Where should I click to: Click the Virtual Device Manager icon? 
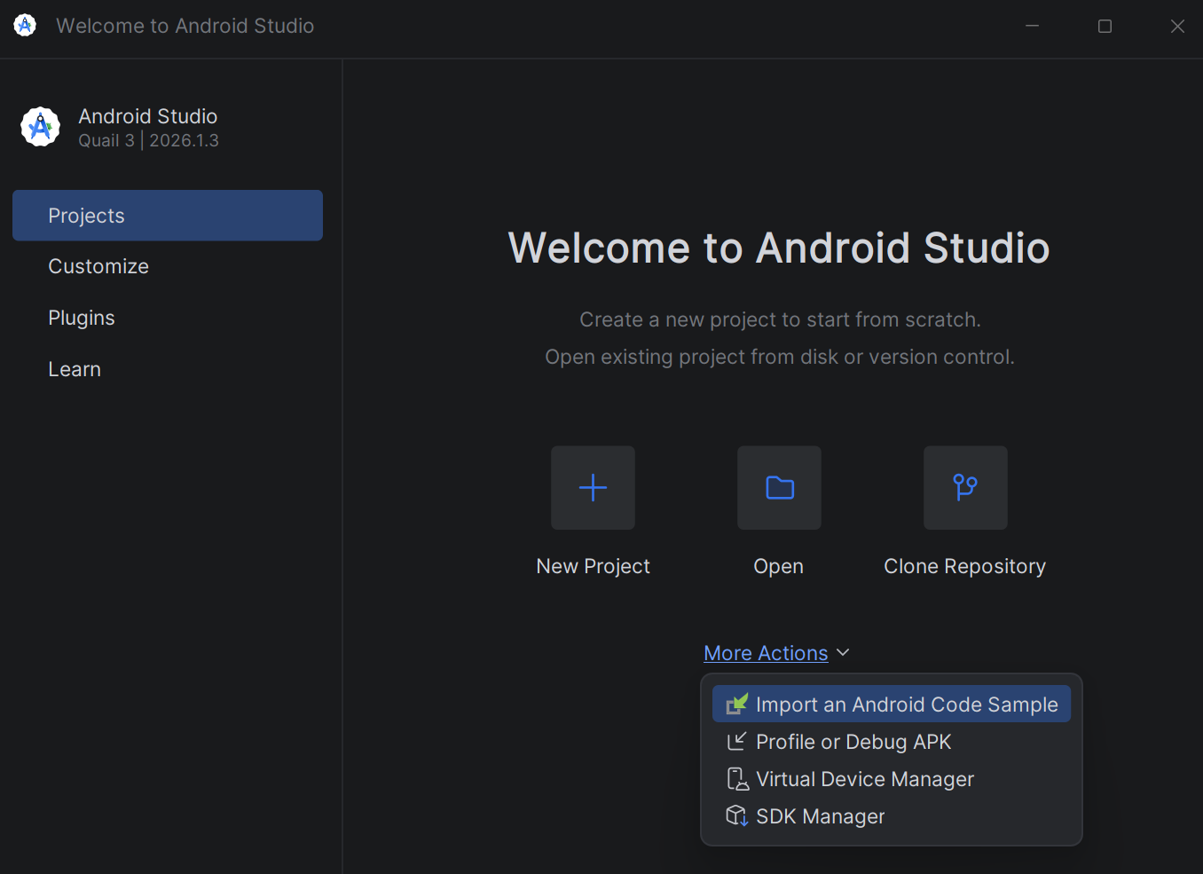click(737, 779)
